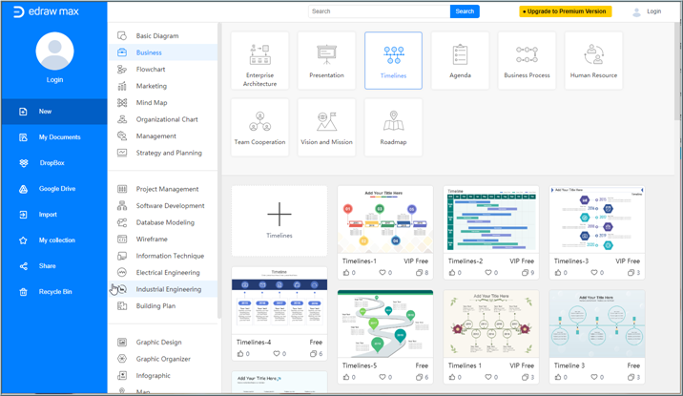This screenshot has height=396, width=683.
Task: Favorite the Timelines-1 template with heart
Action: (x=383, y=273)
